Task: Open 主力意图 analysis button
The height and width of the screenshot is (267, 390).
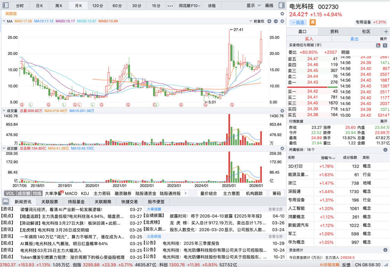Action: point(231,193)
